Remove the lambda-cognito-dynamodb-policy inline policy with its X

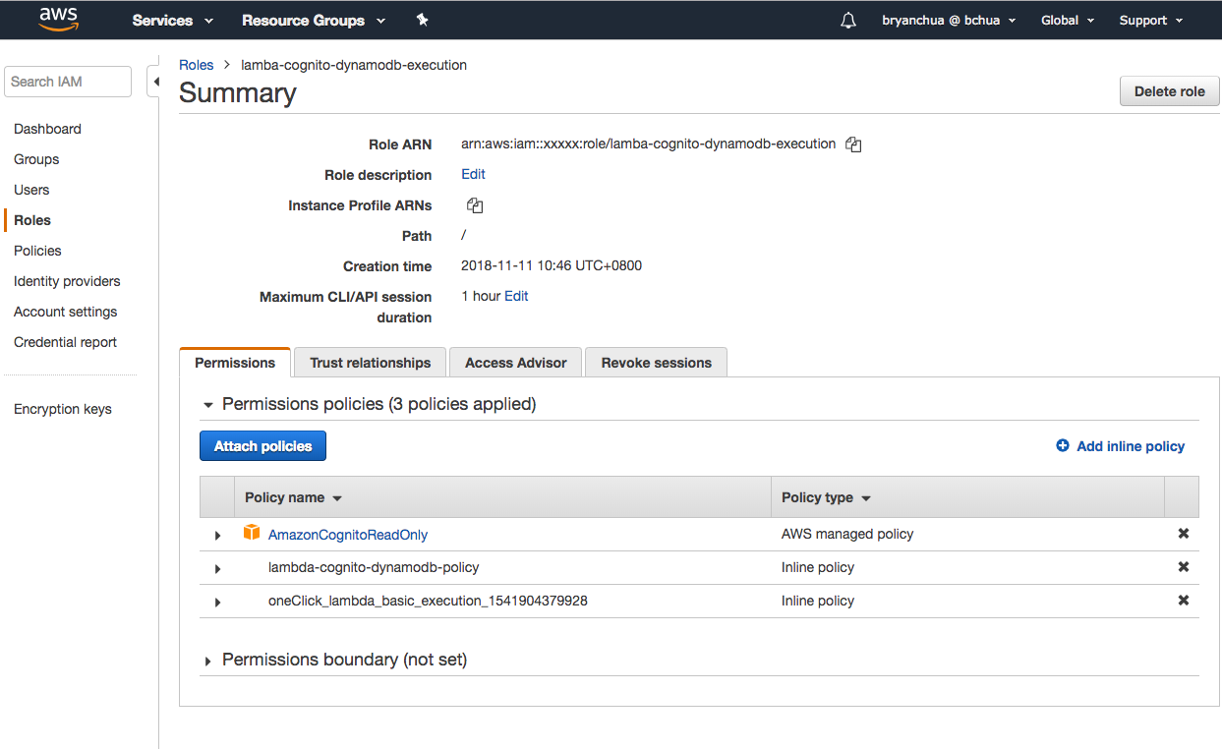[1184, 567]
